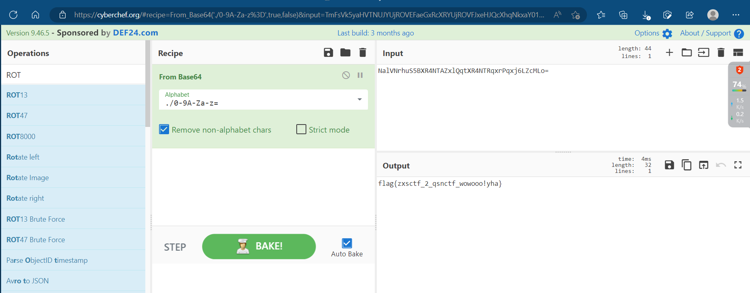Viewport: 750px width, 293px height.
Task: Expand the Alphabet dropdown arrow
Action: 360,100
